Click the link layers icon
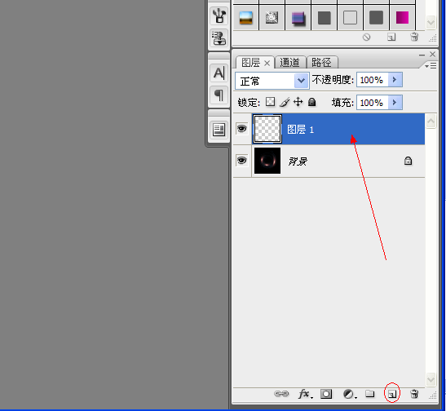 coord(281,394)
